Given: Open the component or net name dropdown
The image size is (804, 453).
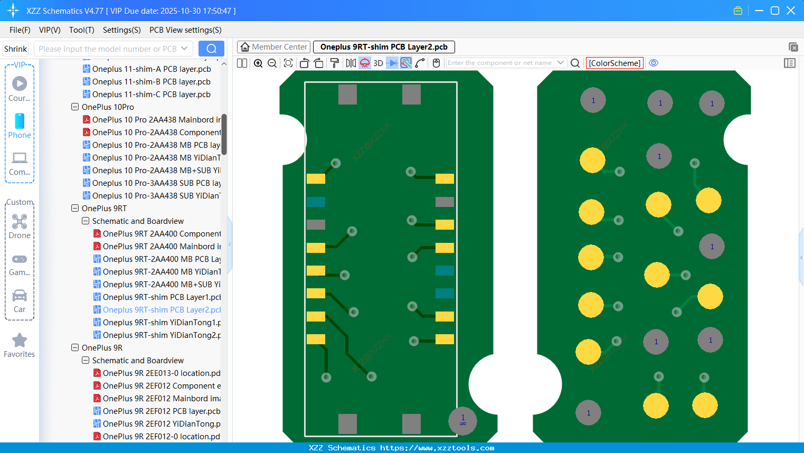Looking at the screenshot, I should coord(561,62).
